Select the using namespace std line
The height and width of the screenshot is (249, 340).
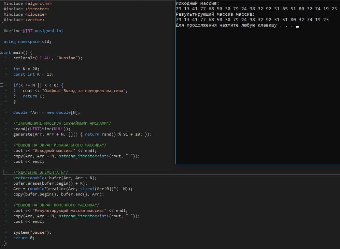click(x=27, y=42)
